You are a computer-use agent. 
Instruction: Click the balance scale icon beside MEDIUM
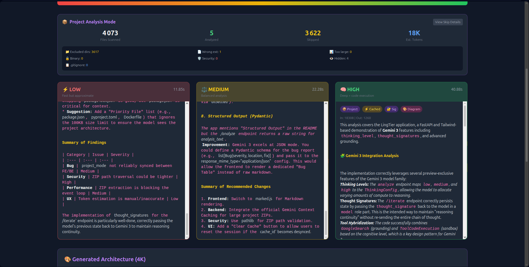(204, 89)
